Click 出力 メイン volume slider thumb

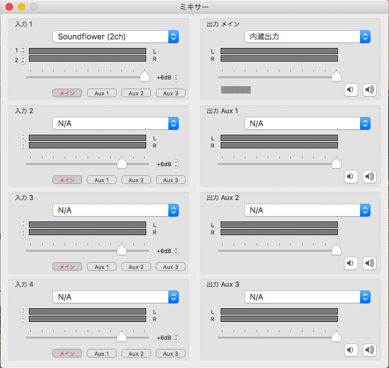pyautogui.click(x=336, y=76)
